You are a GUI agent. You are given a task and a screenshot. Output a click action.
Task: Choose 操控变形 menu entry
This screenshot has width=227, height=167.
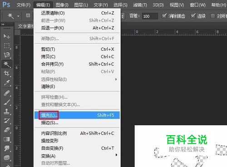(77, 141)
